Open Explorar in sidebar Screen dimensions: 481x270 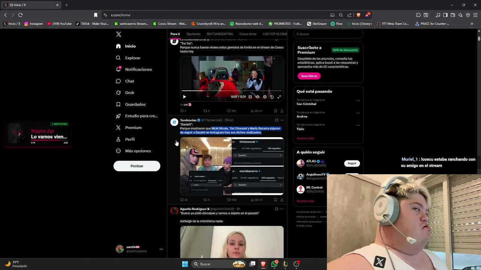128,58
